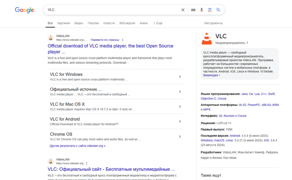Viewport: 292px width, 180px height.
Task: Start voice search with microphone icon
Action: coord(202,10)
